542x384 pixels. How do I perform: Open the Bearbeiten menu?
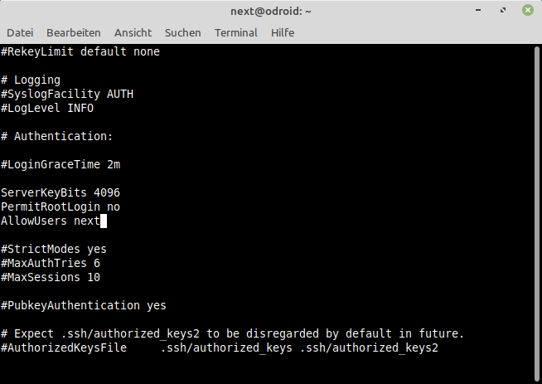[74, 32]
